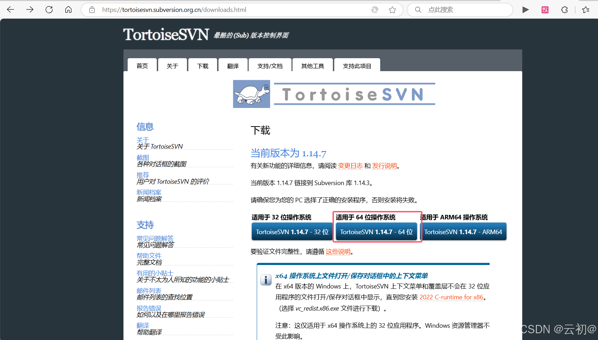Open the 变更日志 link
This screenshot has width=598, height=340.
tap(350, 166)
